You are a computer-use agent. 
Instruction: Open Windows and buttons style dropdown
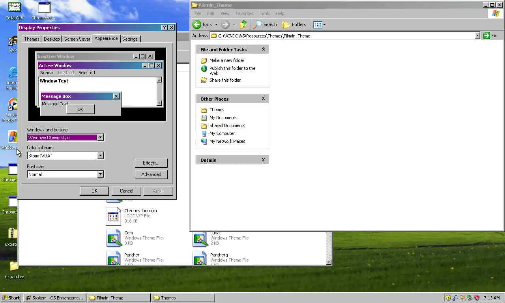100,138
